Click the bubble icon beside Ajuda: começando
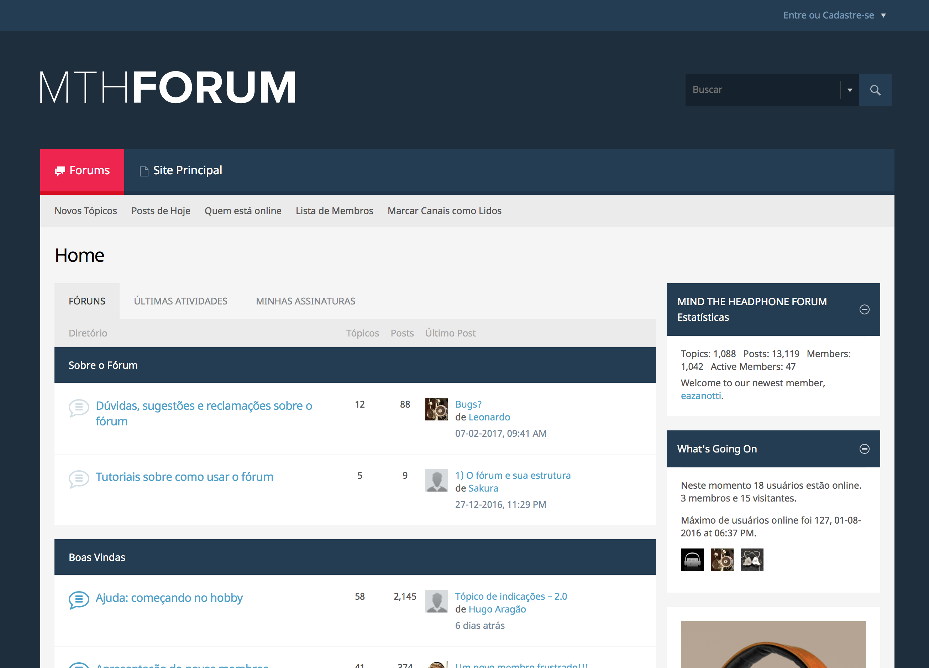929x668 pixels. (79, 600)
